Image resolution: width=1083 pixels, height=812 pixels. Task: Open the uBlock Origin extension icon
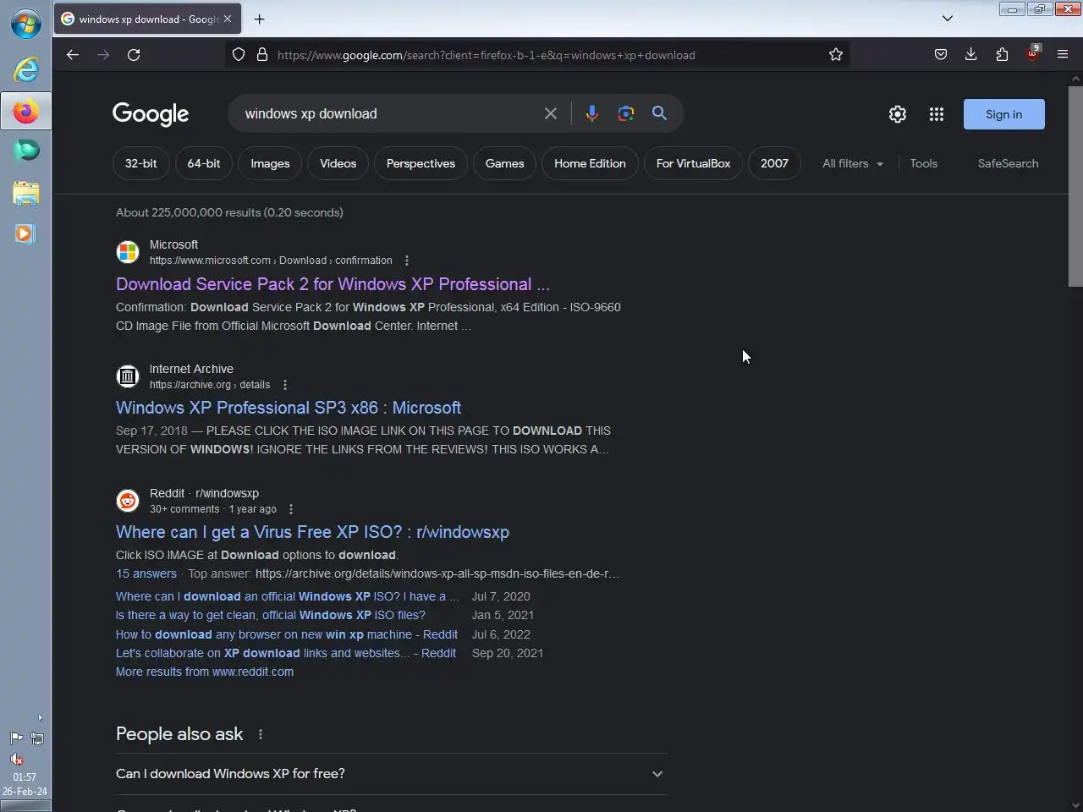pos(1032,55)
